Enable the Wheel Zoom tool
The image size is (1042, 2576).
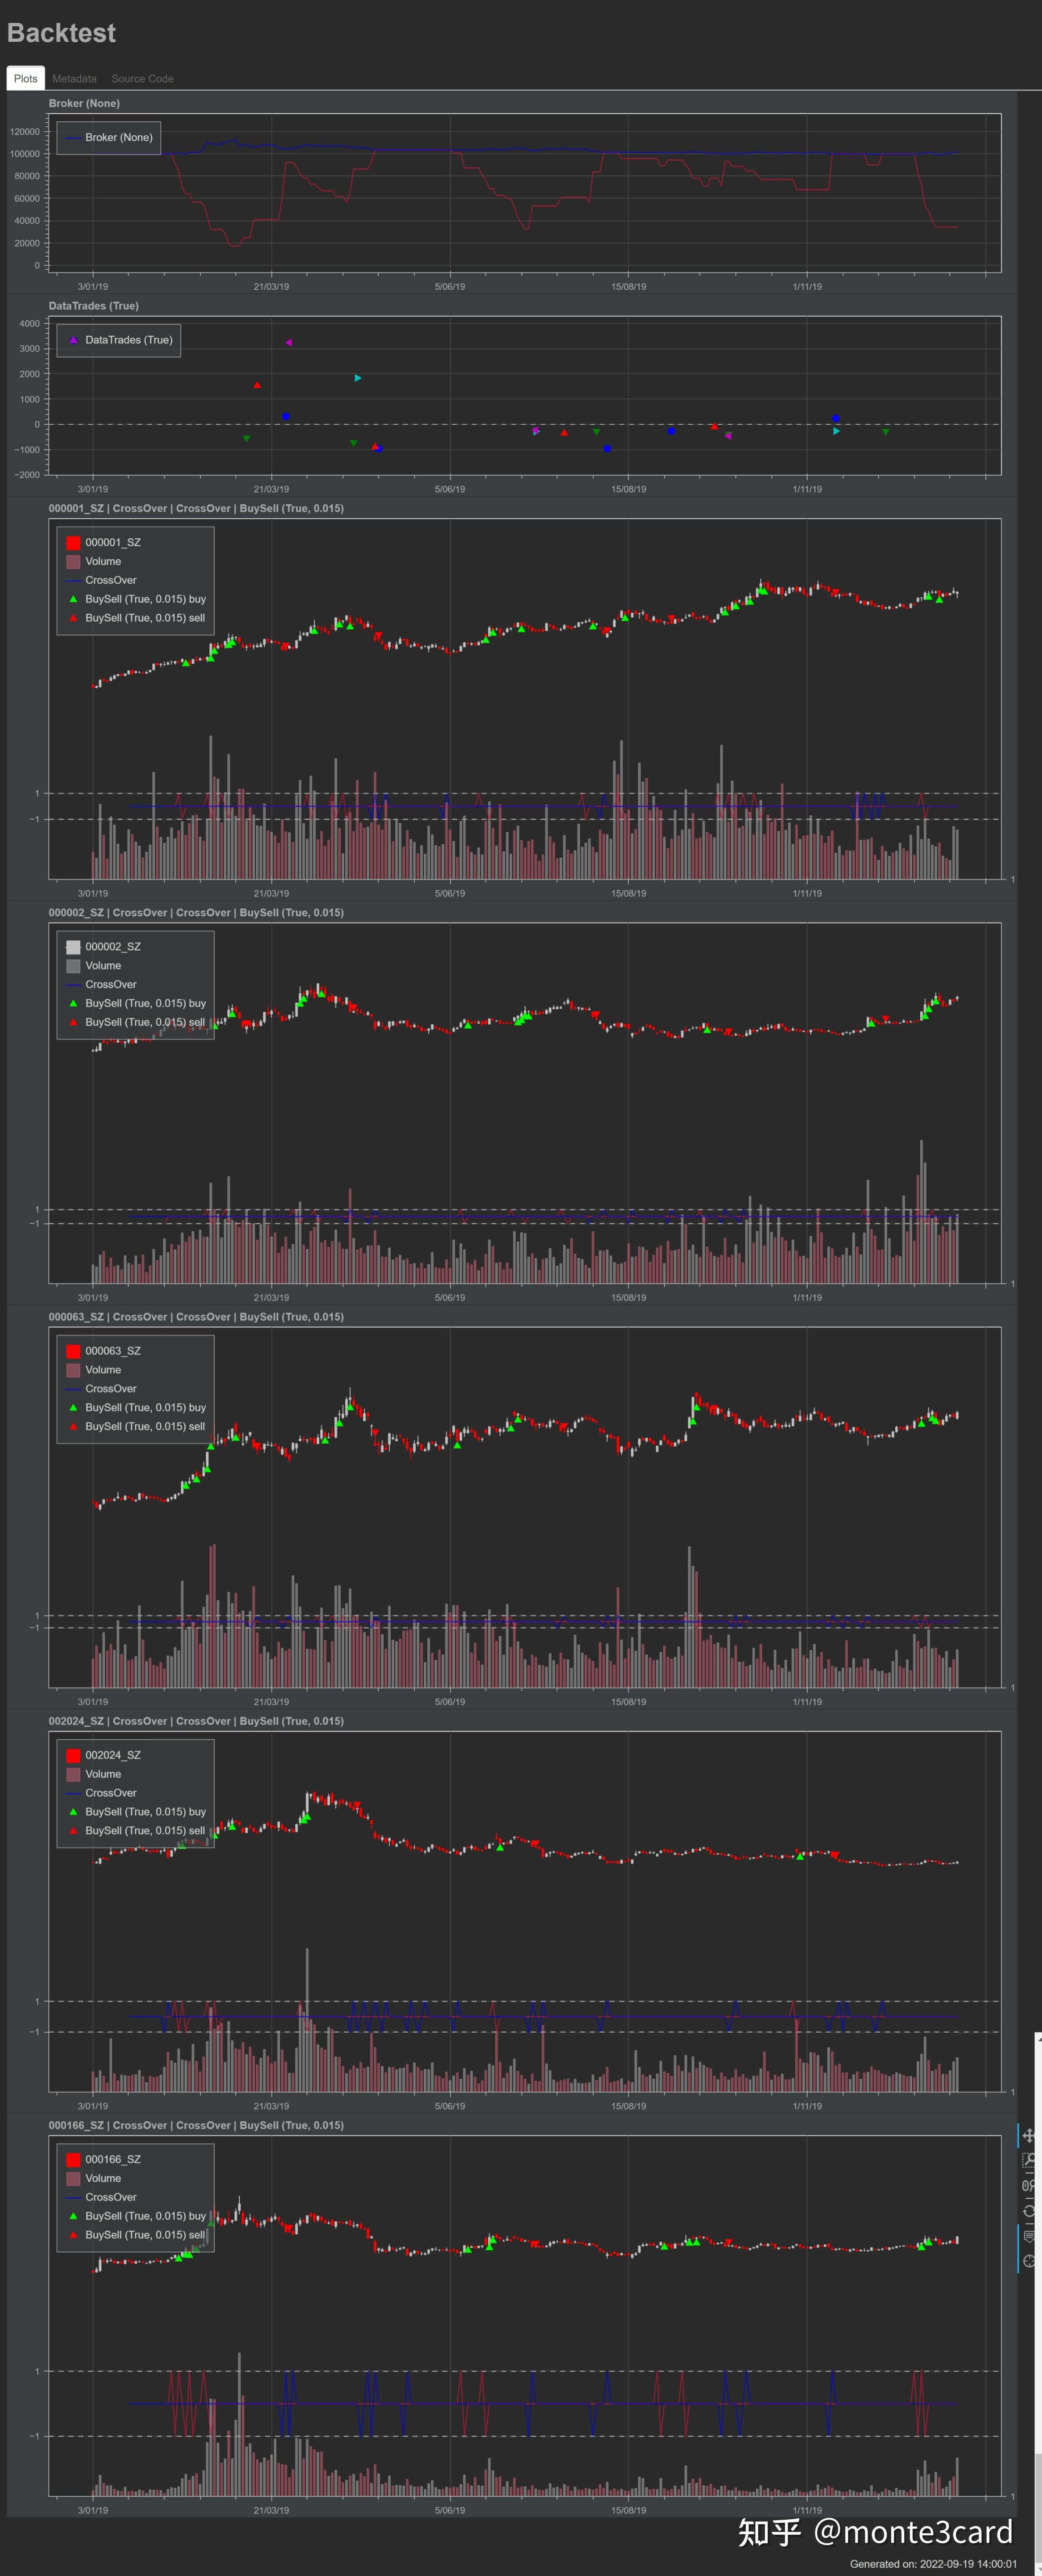coord(1029,2185)
